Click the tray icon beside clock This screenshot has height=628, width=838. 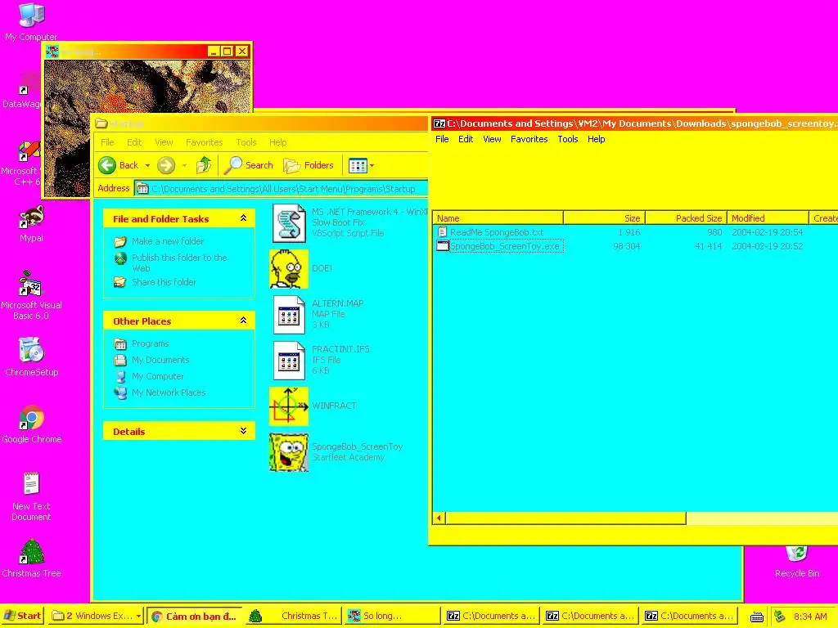780,617
